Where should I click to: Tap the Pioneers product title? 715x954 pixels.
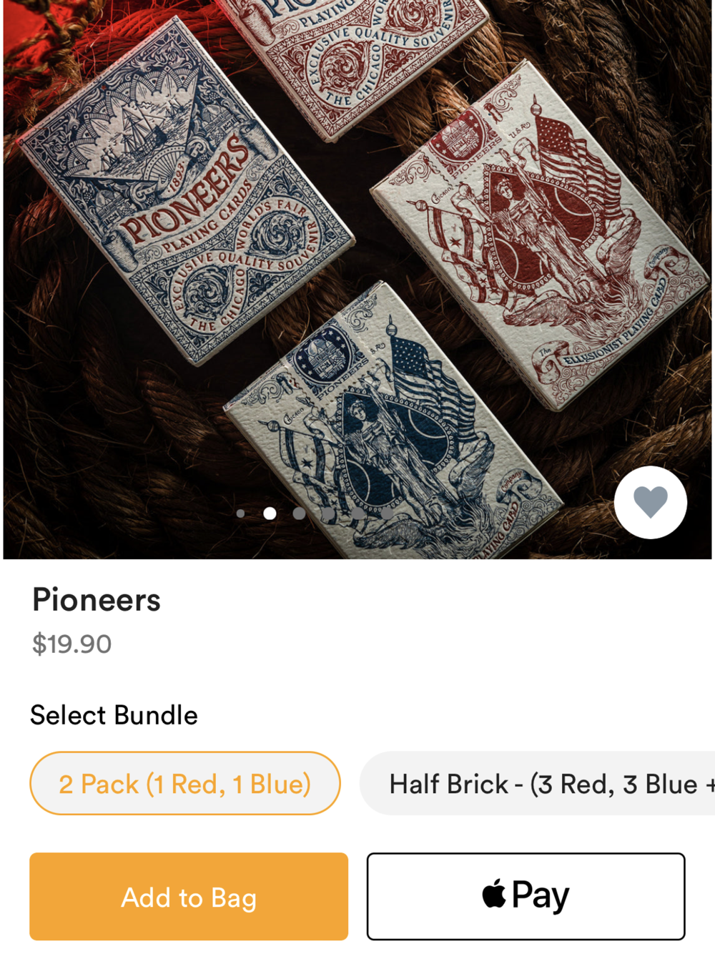click(x=97, y=599)
